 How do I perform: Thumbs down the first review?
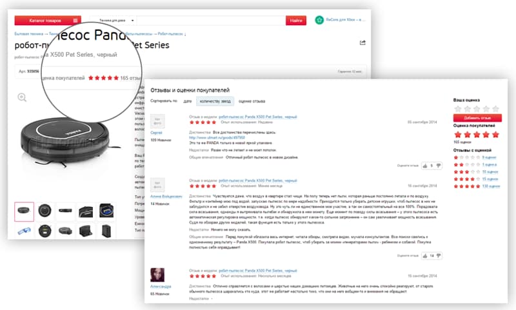[439, 166]
